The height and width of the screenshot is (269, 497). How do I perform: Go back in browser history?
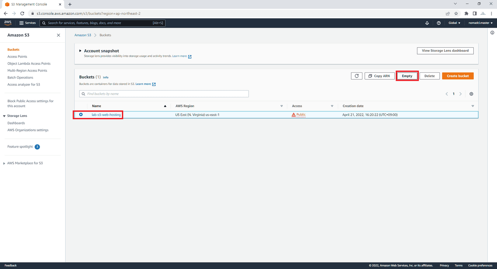point(5,13)
